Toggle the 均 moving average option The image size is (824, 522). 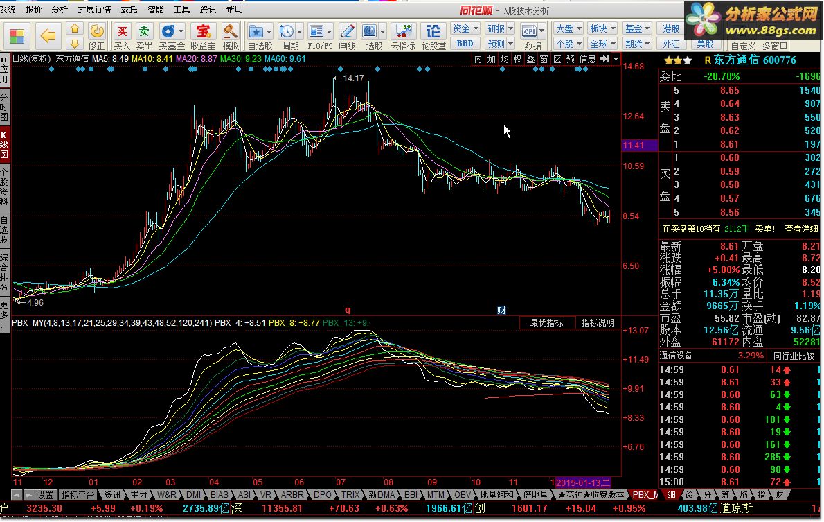tap(504, 59)
